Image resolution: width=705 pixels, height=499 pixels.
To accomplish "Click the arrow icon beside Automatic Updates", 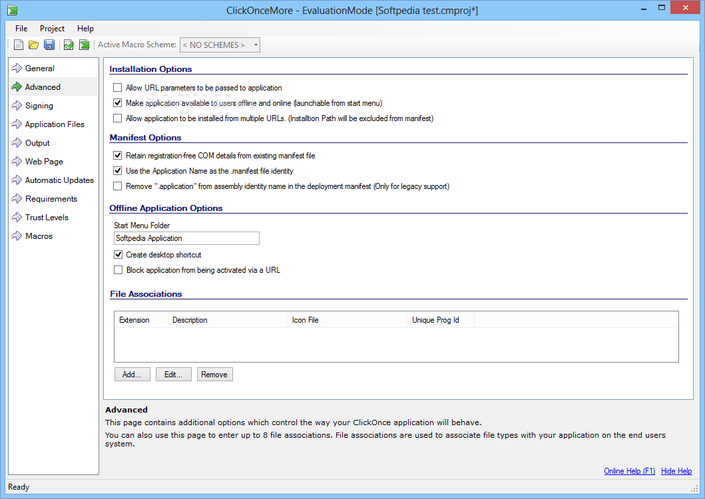I will coord(17,180).
